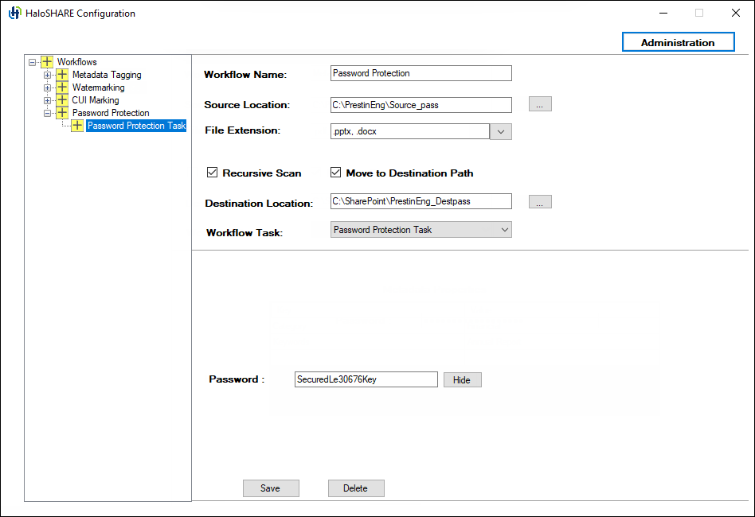Hide the password using the Hide button
This screenshot has height=517, width=755.
(x=462, y=379)
